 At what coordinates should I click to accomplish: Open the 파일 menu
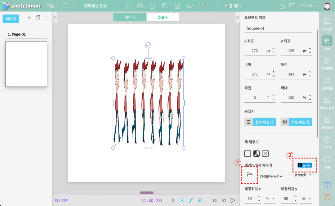52,6
